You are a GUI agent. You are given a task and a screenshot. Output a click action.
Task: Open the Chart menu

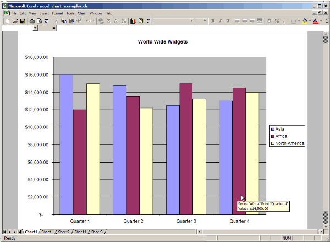point(82,13)
